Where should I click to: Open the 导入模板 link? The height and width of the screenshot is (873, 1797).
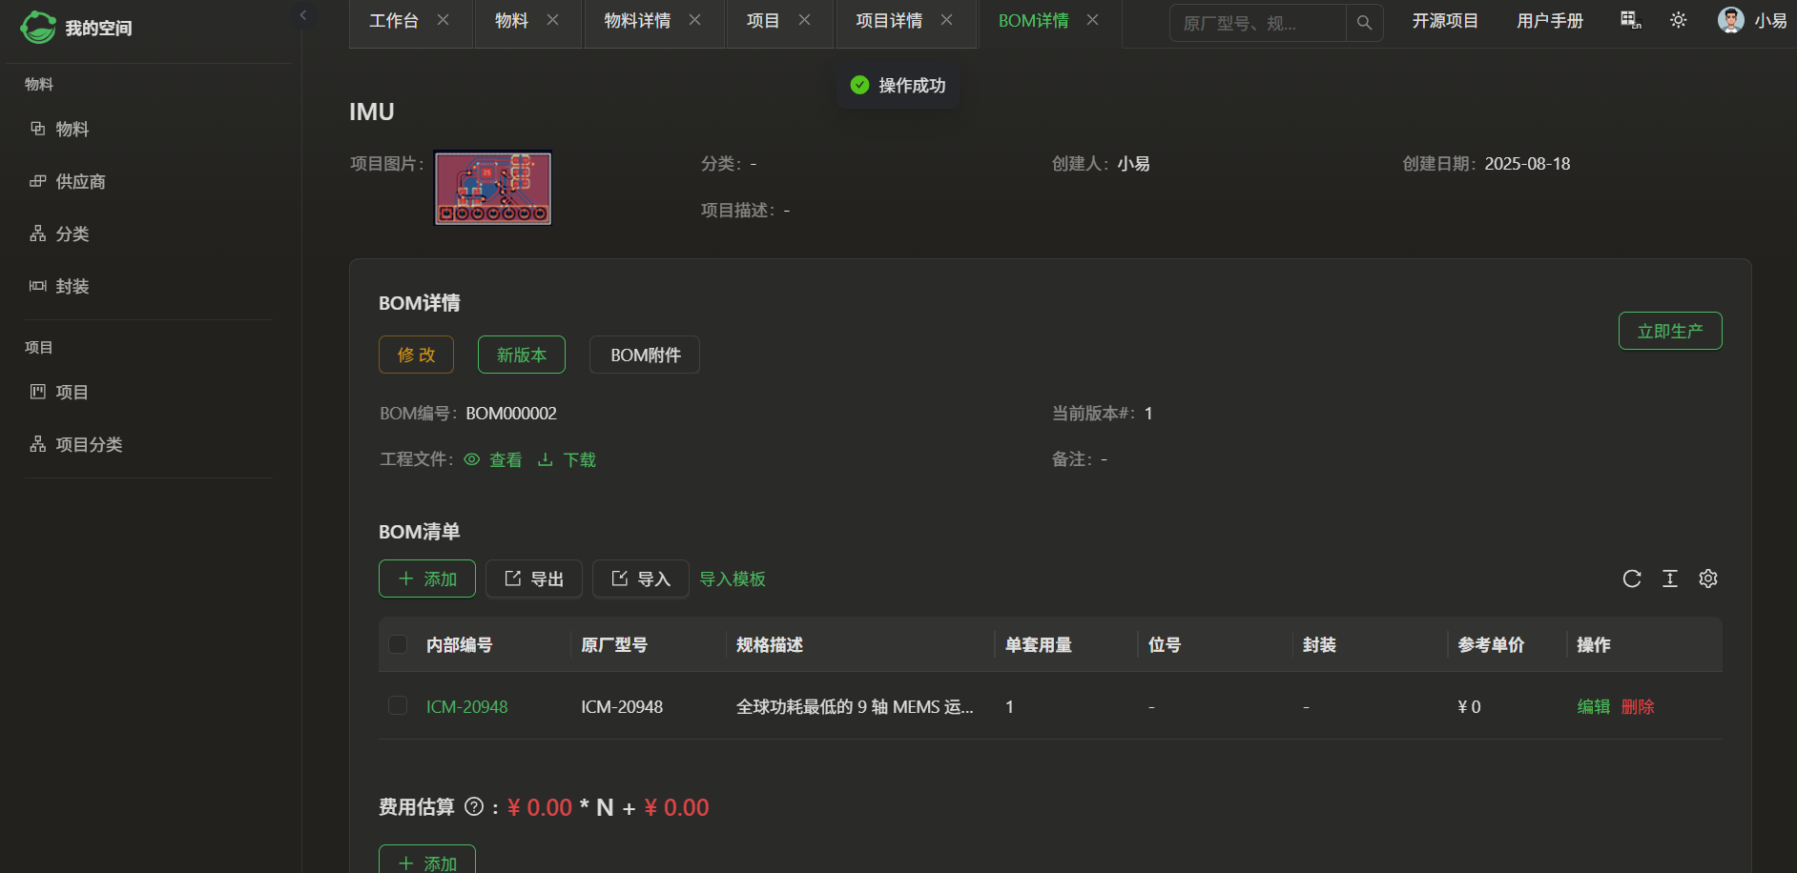click(x=733, y=579)
